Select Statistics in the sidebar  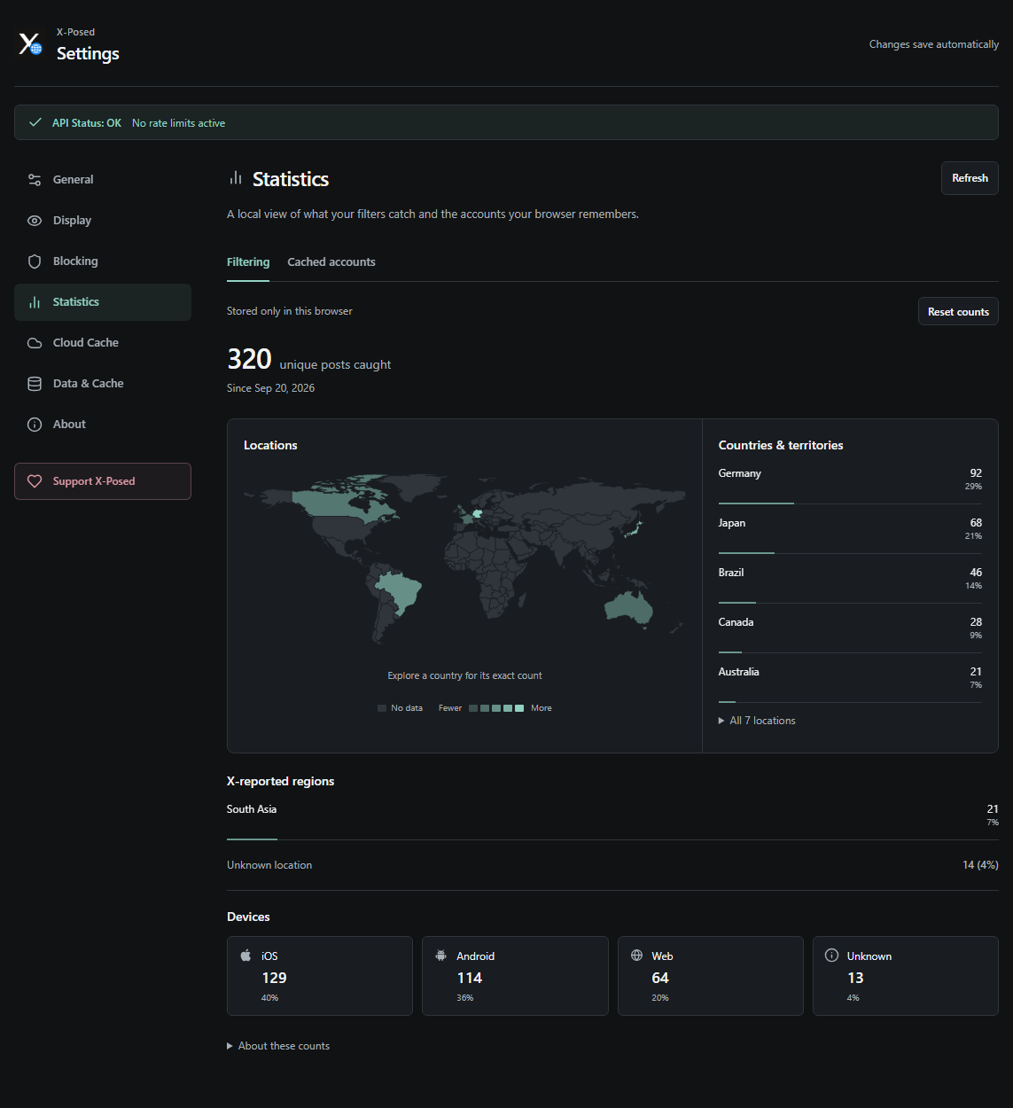[103, 302]
